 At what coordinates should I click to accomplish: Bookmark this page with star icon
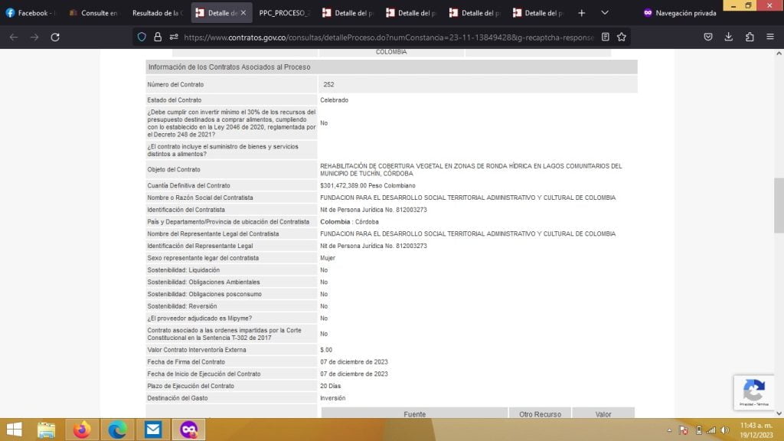click(622, 37)
